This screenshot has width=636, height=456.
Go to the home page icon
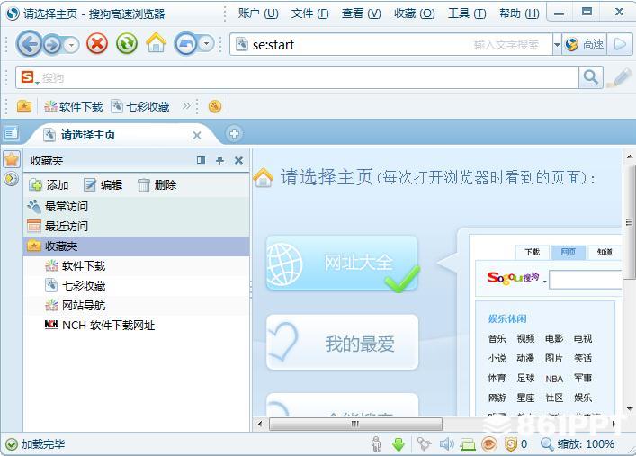point(157,43)
